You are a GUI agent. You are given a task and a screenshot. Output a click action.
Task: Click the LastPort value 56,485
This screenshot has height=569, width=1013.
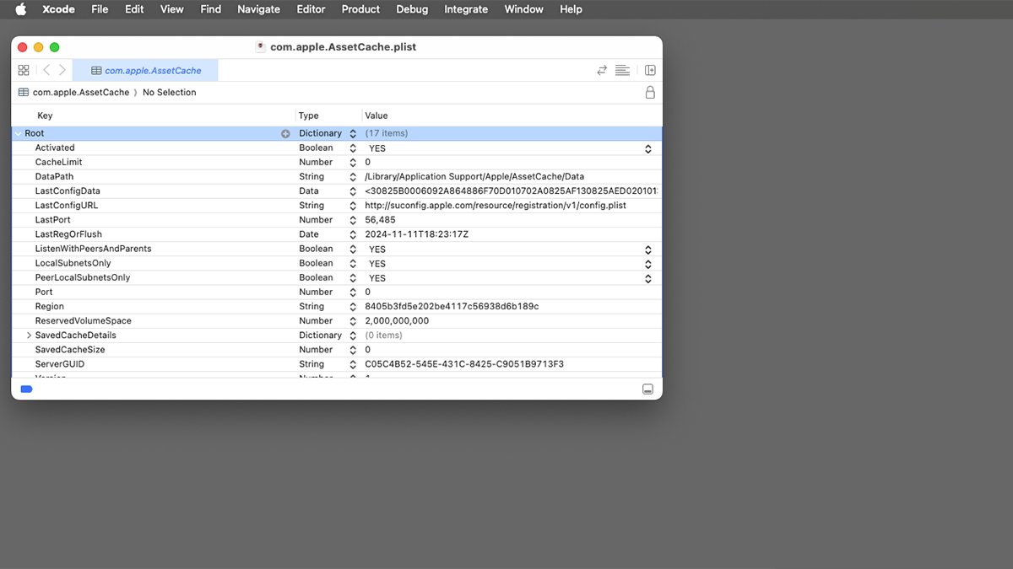380,220
